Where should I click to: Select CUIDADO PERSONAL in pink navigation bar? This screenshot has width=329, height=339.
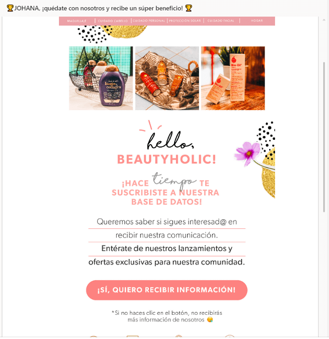[149, 21]
